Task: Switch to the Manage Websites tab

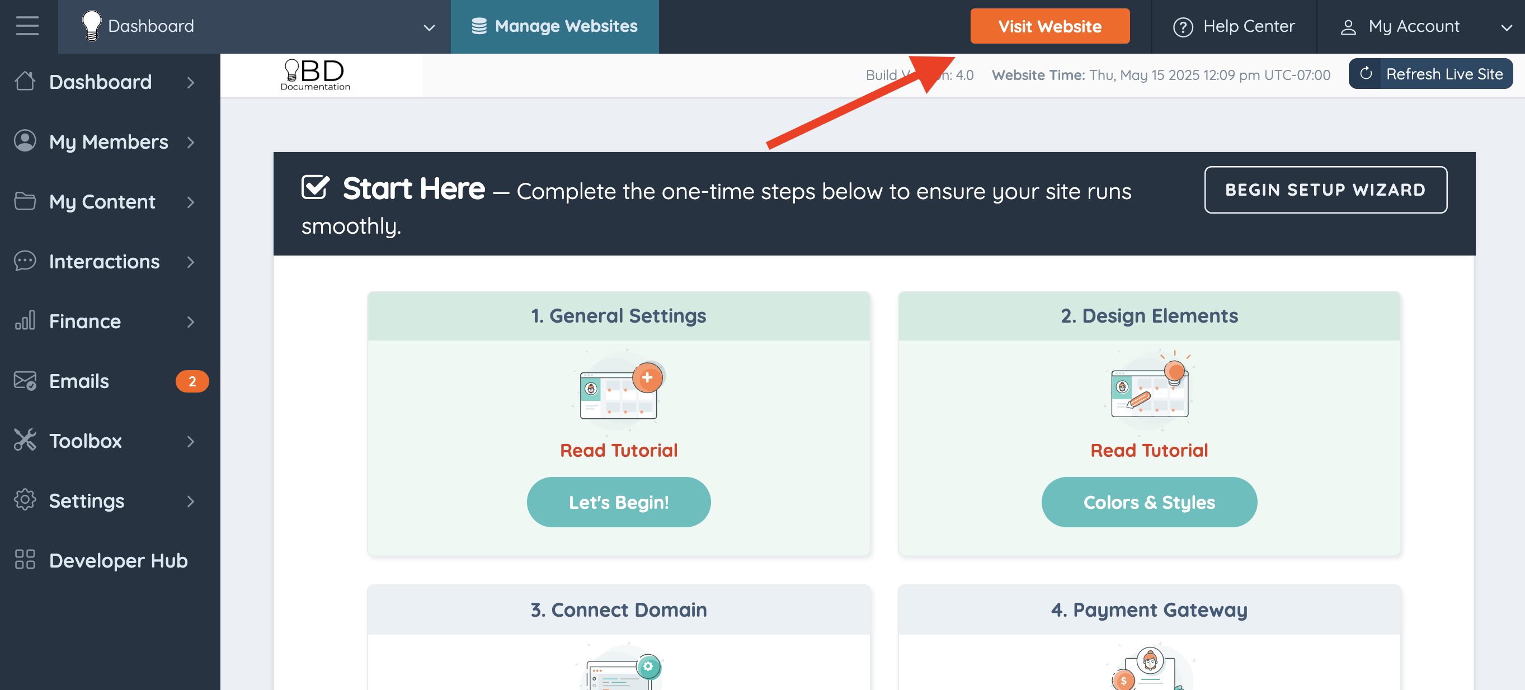Action: pyautogui.click(x=554, y=27)
